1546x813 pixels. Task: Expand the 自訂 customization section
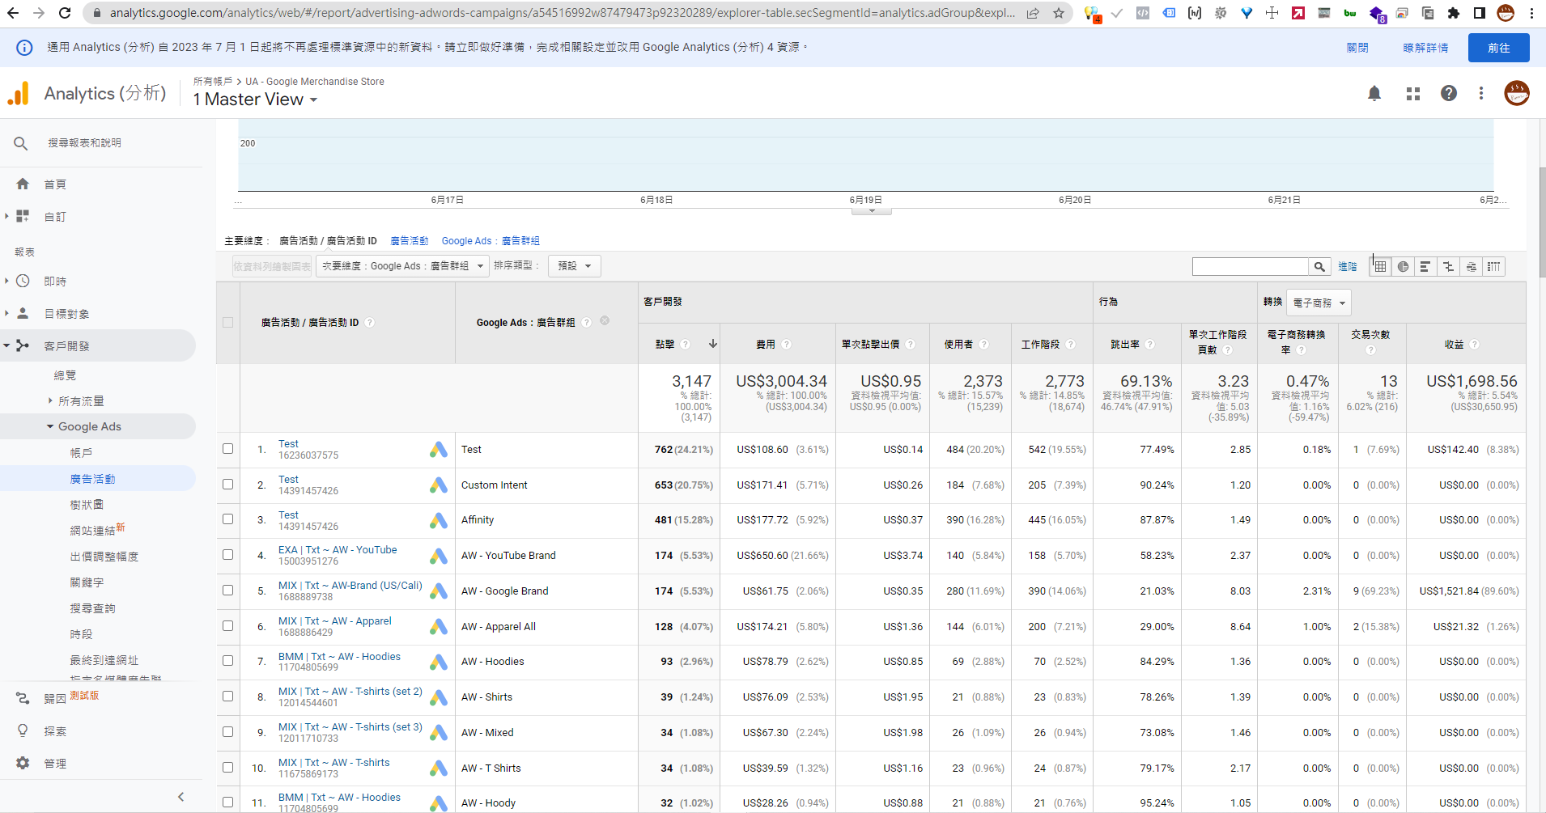click(x=6, y=216)
